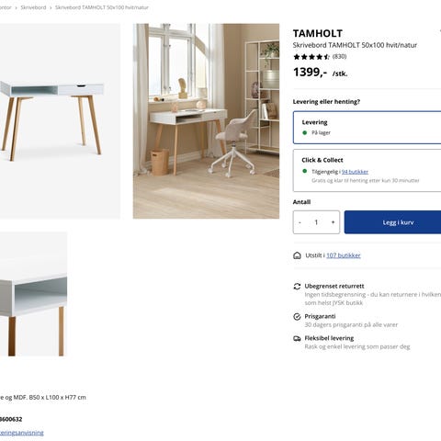Go to the Skrivebord breadcrumb

pos(33,7)
